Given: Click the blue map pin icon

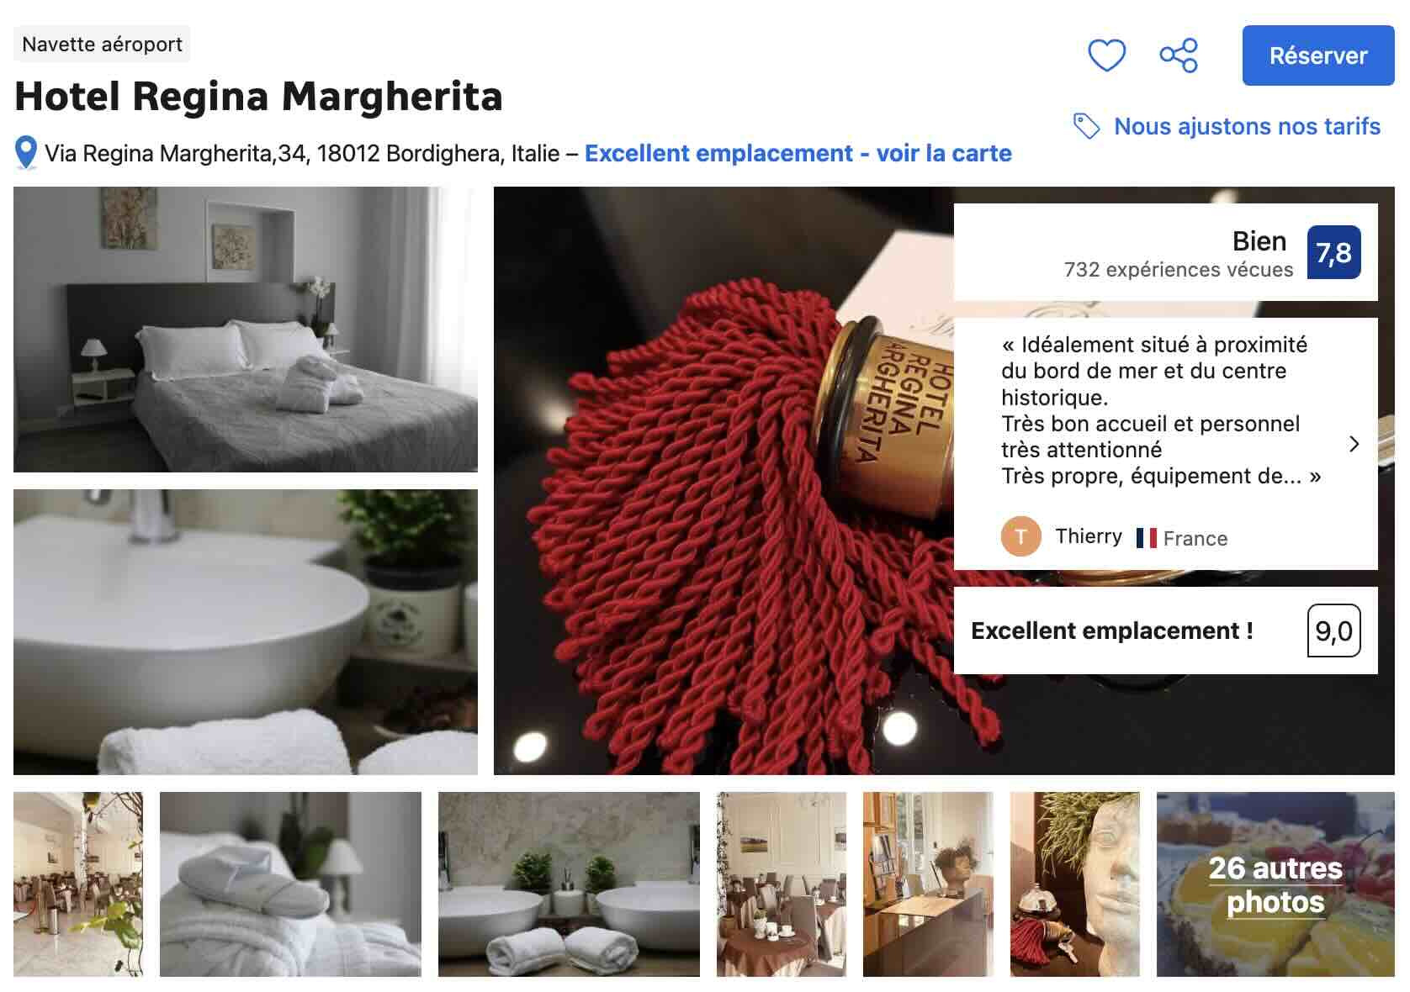Looking at the screenshot, I should (26, 154).
